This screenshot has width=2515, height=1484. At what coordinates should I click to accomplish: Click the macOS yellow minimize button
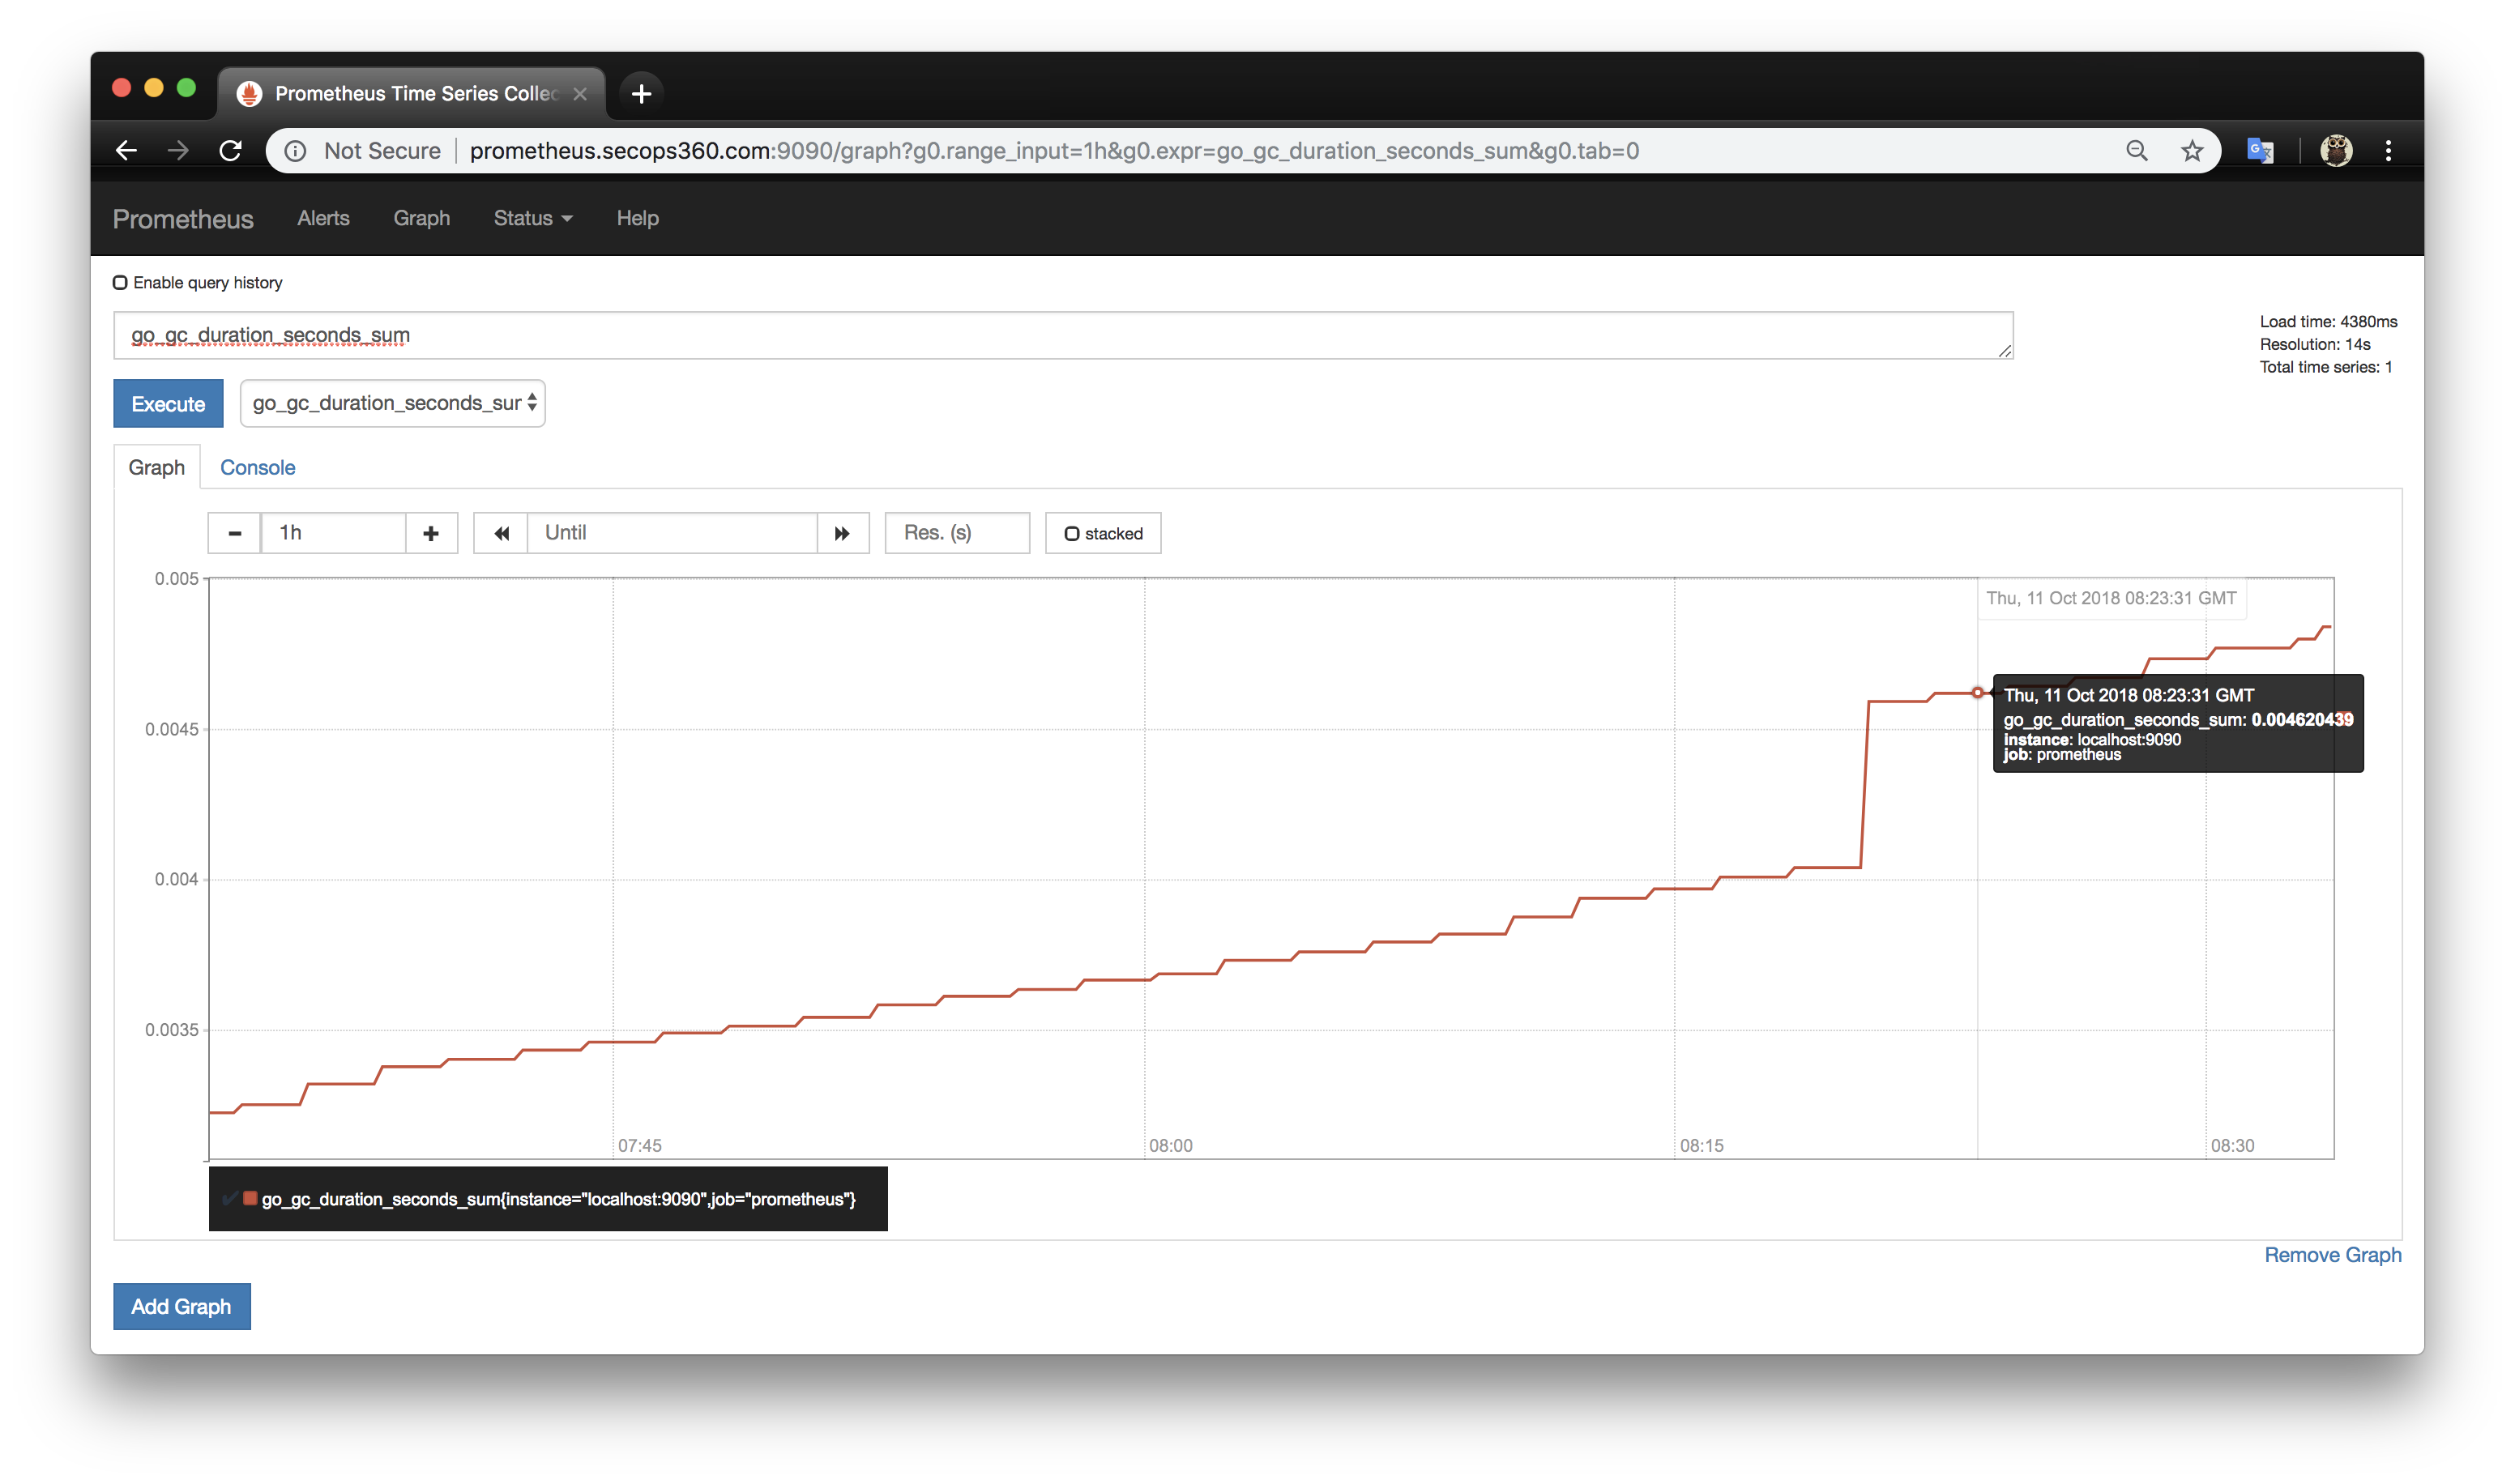click(154, 88)
